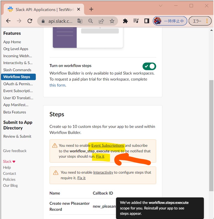This screenshot has width=214, height=219.
Task: Maximize the browser window
Action: point(191,6)
